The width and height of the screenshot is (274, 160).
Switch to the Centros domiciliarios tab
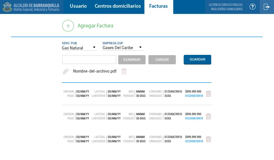(x=118, y=6)
